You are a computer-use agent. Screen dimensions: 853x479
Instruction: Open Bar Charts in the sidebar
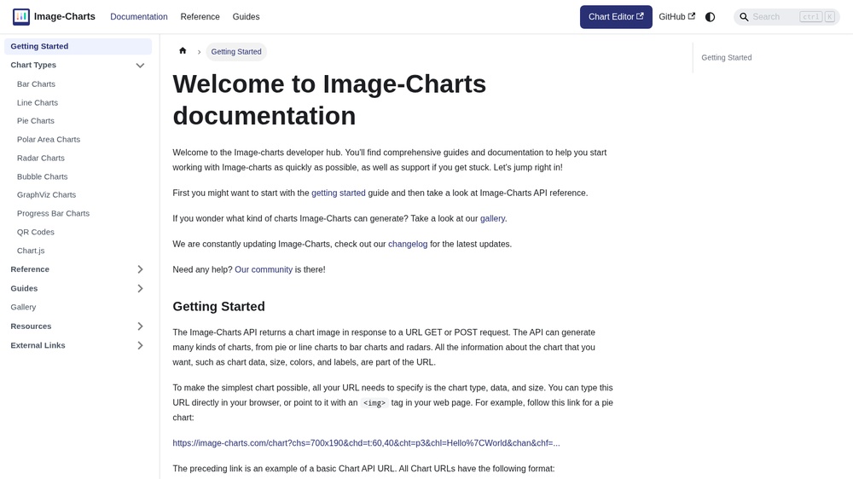(36, 84)
